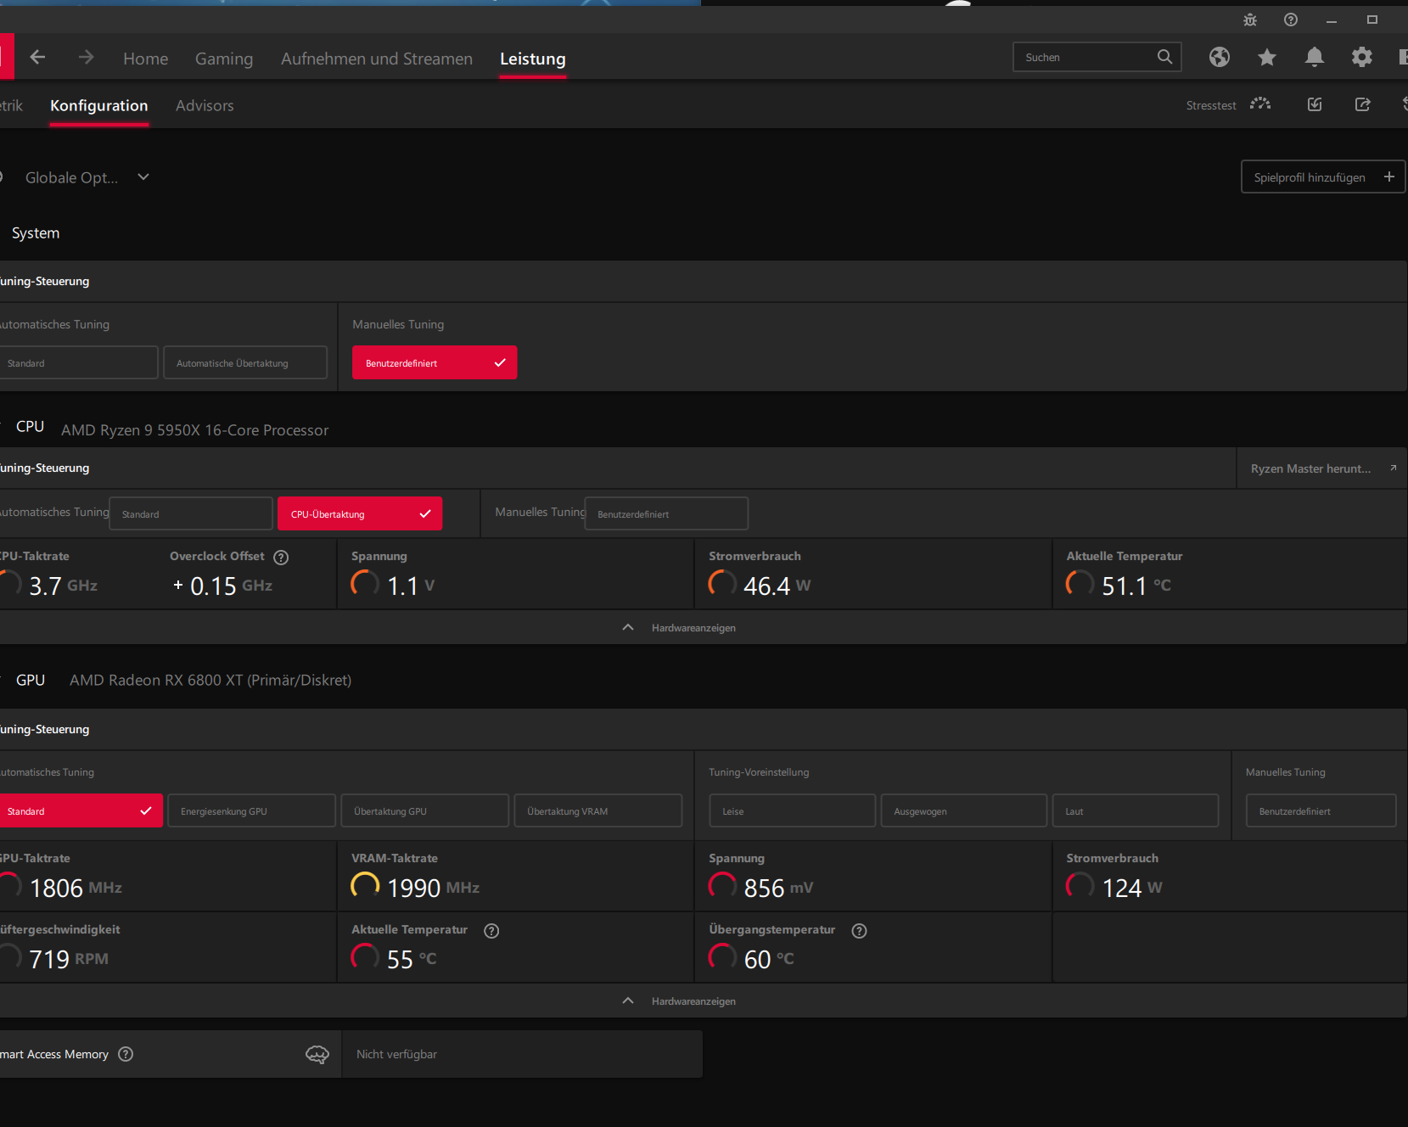
Task: Select Laut tuning preset
Action: coord(1136,810)
